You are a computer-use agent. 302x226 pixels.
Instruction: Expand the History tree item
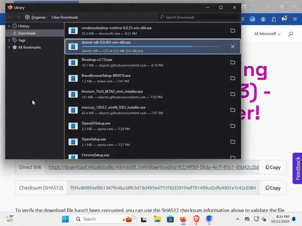(9, 26)
